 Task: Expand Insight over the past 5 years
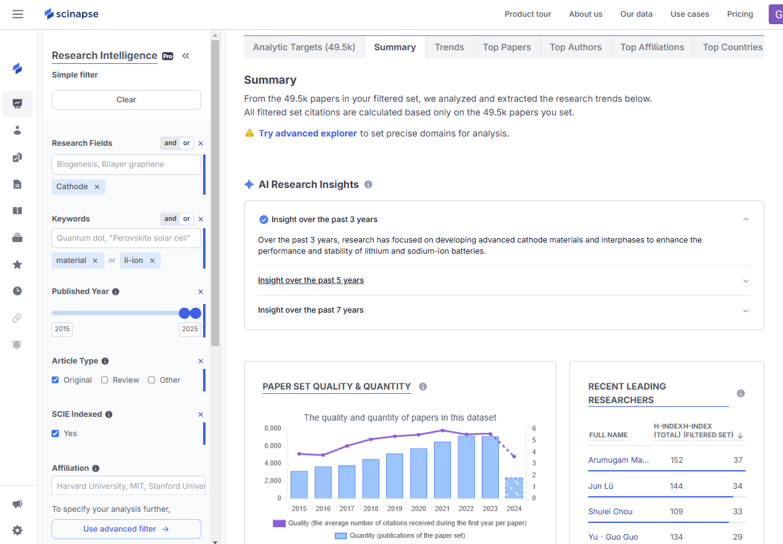point(310,280)
